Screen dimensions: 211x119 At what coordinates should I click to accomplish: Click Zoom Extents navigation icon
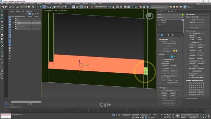(206, 115)
